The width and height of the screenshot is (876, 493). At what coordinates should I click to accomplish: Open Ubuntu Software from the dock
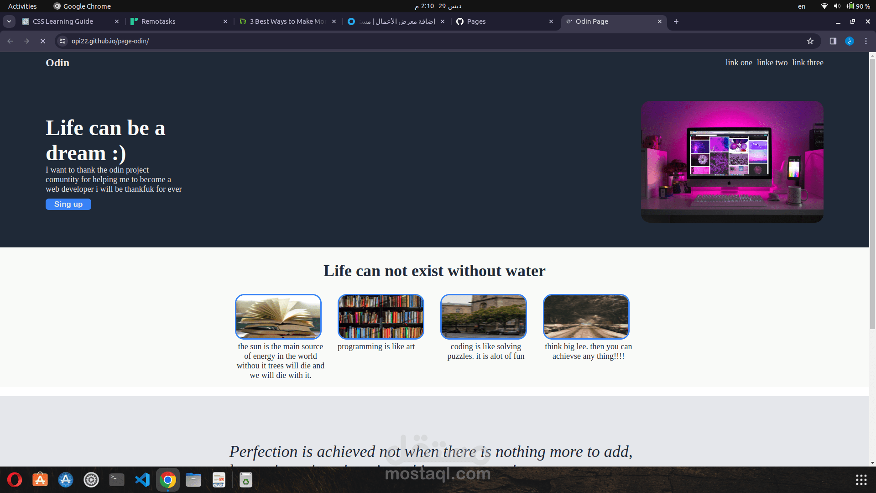coord(40,480)
